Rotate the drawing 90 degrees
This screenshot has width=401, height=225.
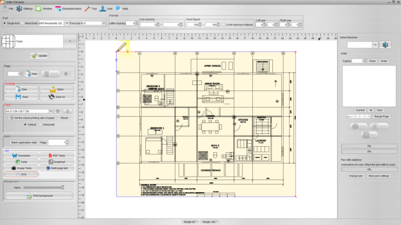[190, 222]
